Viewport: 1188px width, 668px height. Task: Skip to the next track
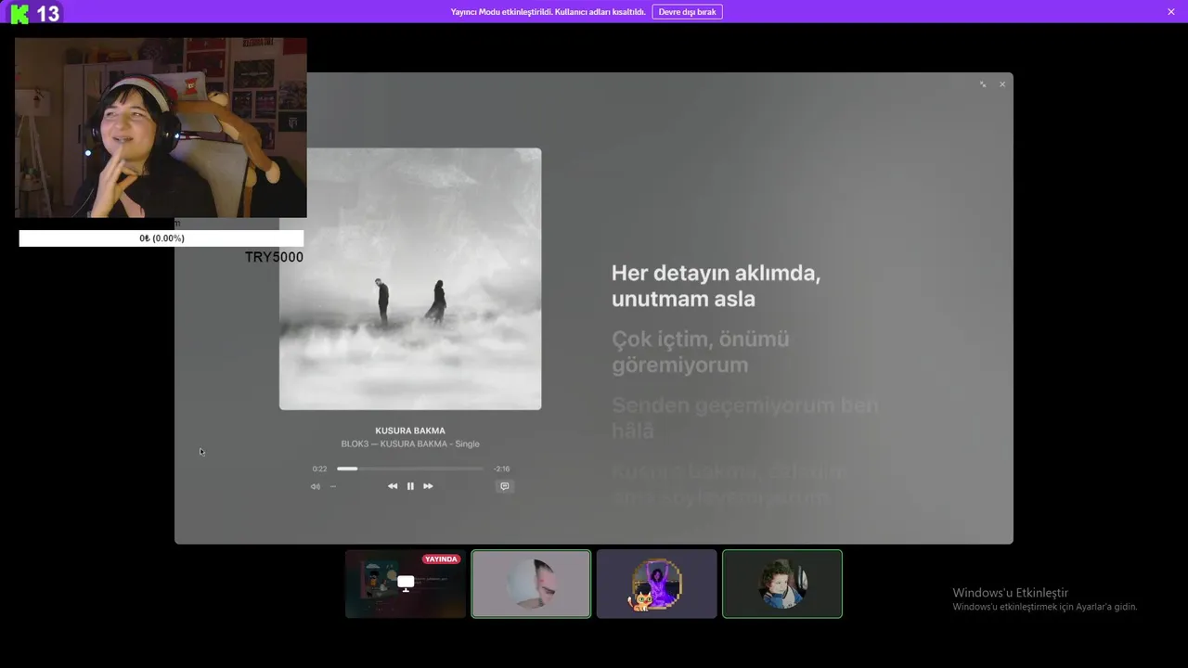point(428,486)
